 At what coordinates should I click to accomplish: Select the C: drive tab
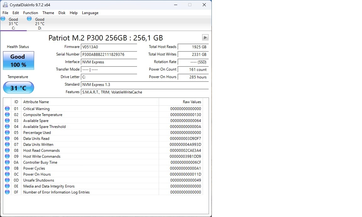coord(13,24)
